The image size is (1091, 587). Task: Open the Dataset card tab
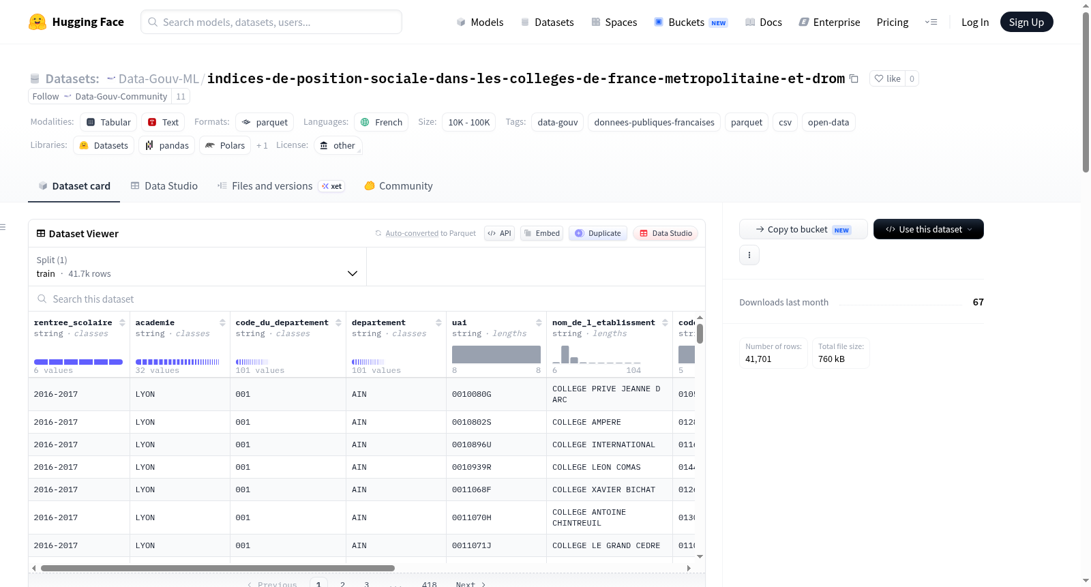[x=74, y=186]
